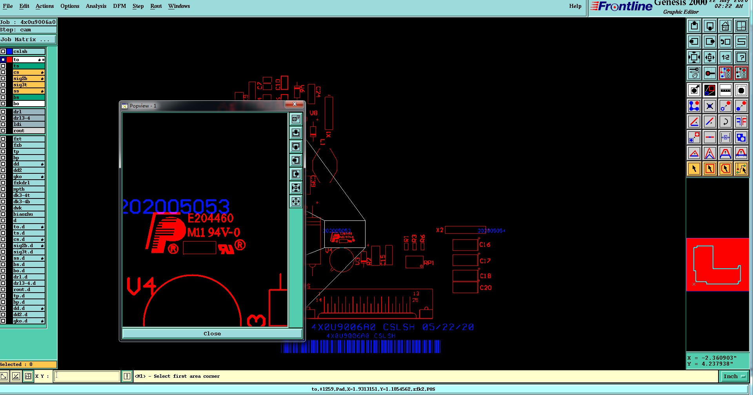Screen dimensions: 753x395
Task: Click the pan left icon in Popview
Action: pyautogui.click(x=296, y=160)
